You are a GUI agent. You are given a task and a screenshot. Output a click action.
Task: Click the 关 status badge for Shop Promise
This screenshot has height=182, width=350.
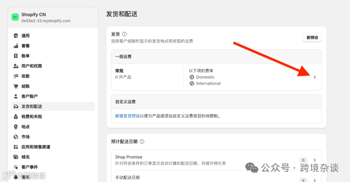click(x=303, y=160)
